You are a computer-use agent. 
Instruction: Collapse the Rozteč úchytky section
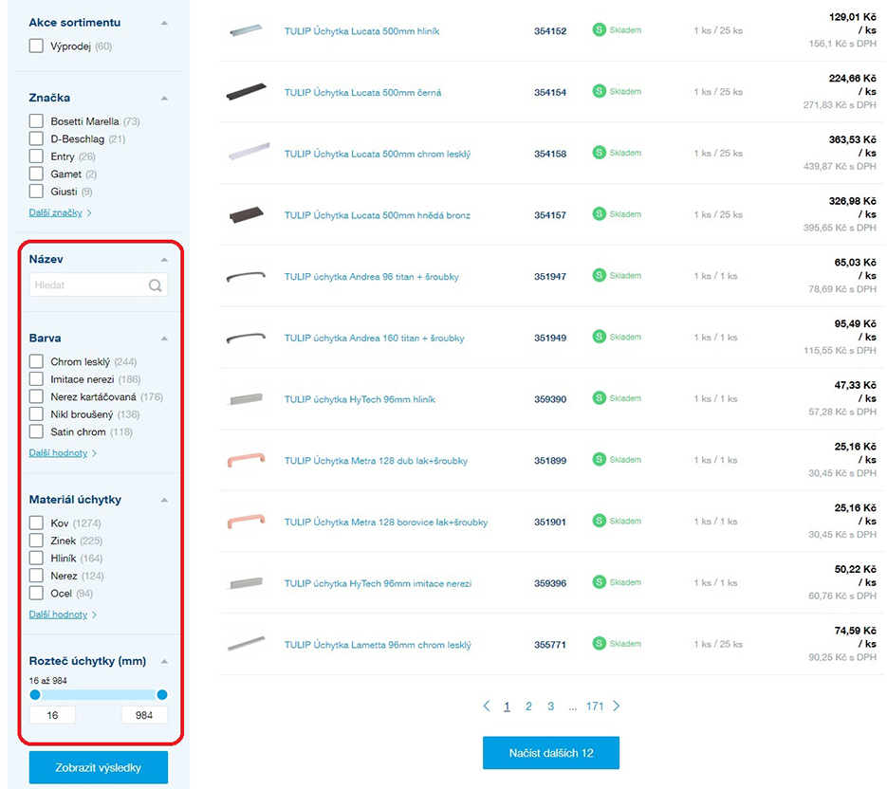click(164, 662)
